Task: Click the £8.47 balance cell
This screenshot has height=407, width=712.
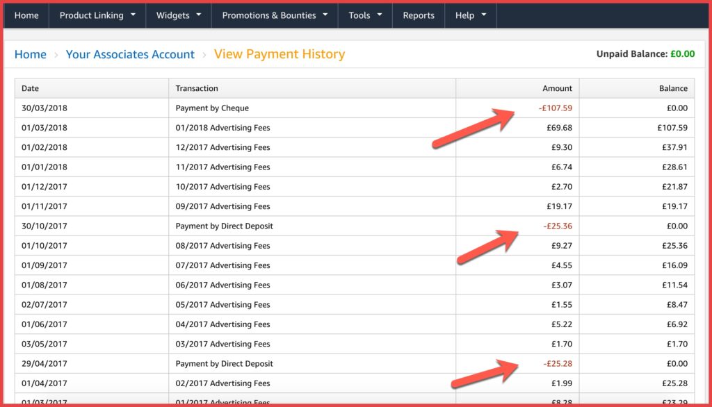Action: coord(637,304)
